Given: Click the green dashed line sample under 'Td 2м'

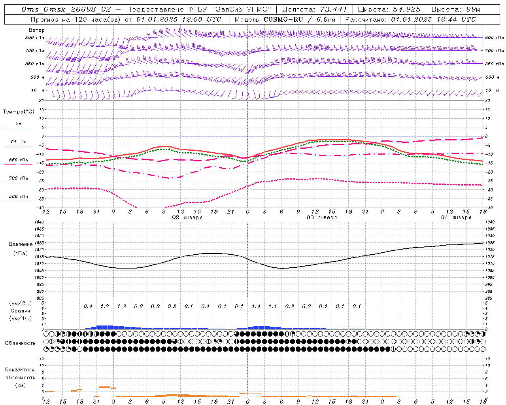Looking at the screenshot, I should (18, 146).
